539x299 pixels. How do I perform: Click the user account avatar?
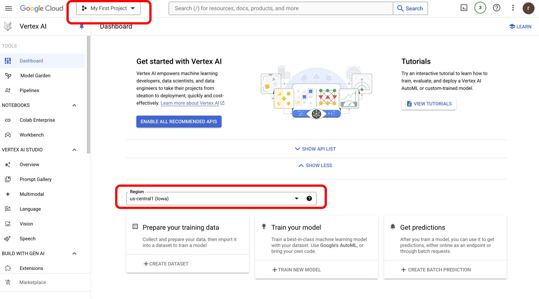click(529, 8)
